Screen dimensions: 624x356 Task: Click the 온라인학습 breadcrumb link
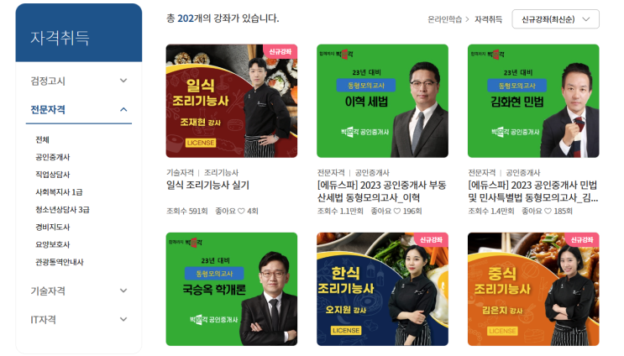coord(444,19)
